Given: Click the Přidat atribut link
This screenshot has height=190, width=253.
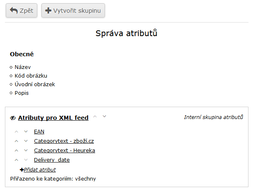Looking at the screenshot, I should click(40, 169).
